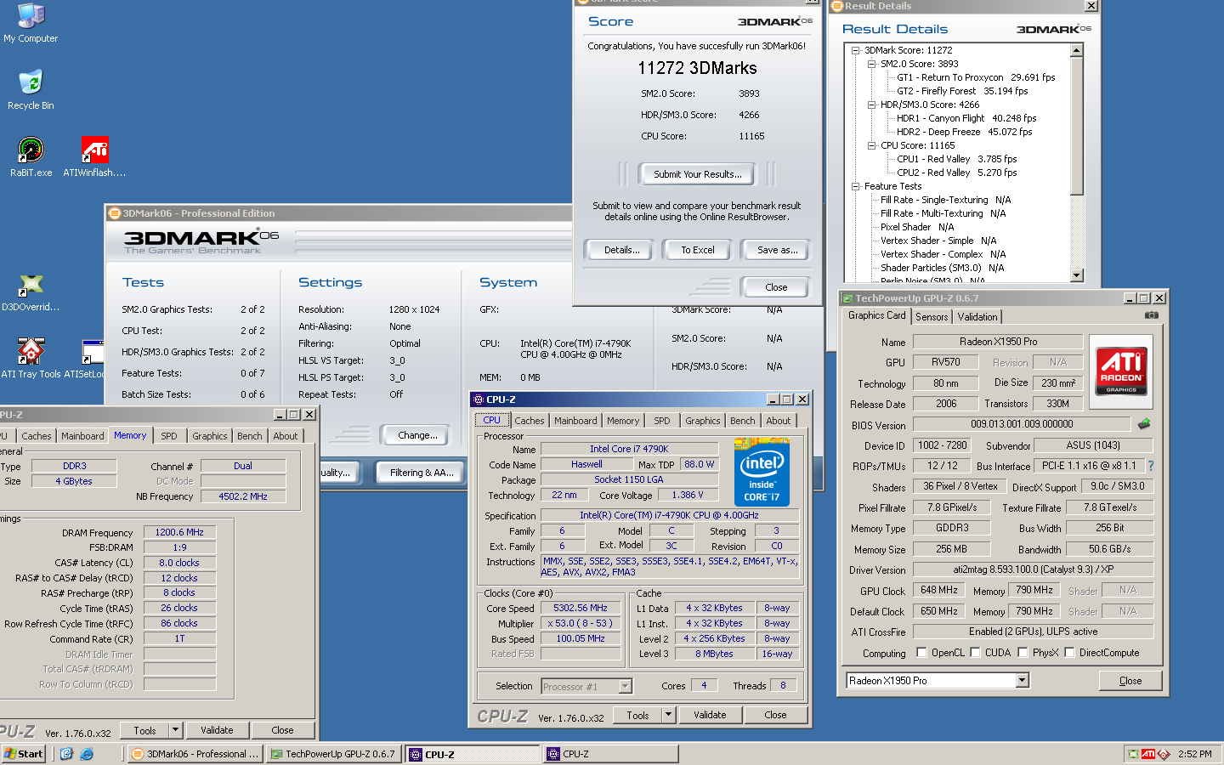The height and width of the screenshot is (765, 1224).
Task: Take a GPU-Z screenshot with the camera icon
Action: [x=1151, y=315]
